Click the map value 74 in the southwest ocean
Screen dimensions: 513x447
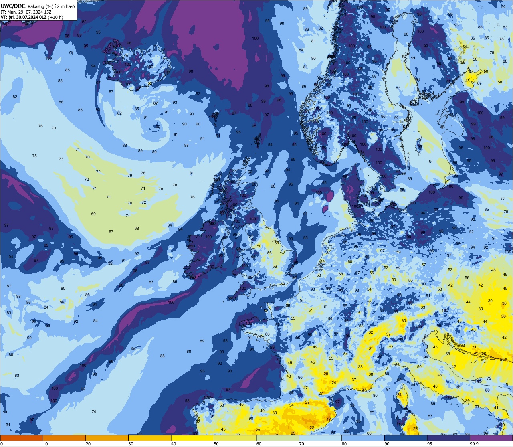point(94,412)
